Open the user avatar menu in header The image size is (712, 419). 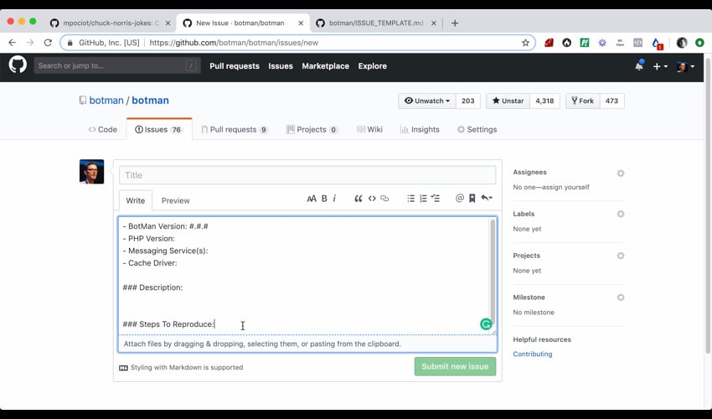point(686,66)
